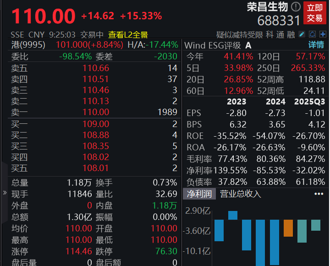Viewport: 330px width, 266px height.
Task: Select 买三 price 108.35
Action: tap(96, 146)
